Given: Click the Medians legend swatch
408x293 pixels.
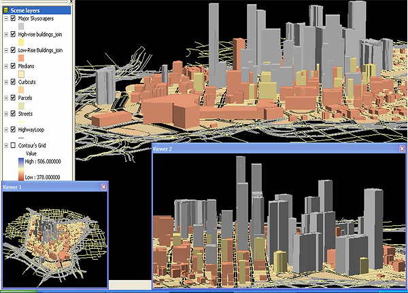Looking at the screenshot, I should [21, 74].
